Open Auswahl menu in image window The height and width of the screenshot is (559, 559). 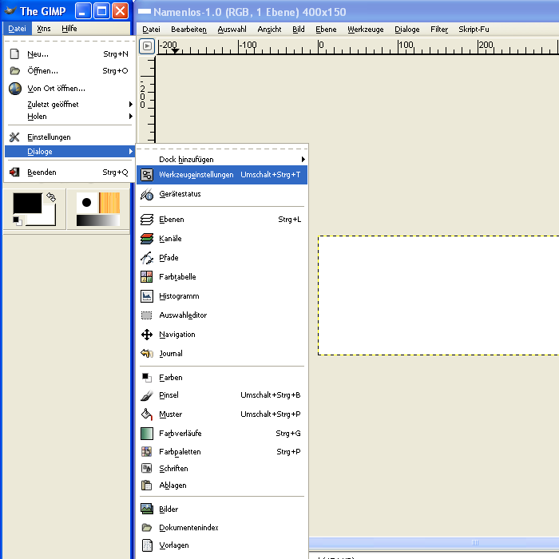click(232, 30)
